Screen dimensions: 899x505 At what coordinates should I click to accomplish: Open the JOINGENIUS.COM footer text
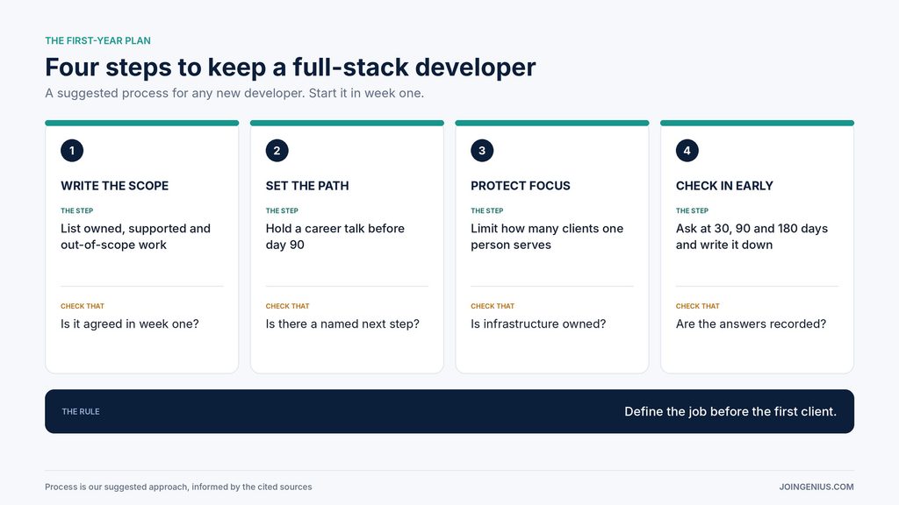[x=816, y=487]
